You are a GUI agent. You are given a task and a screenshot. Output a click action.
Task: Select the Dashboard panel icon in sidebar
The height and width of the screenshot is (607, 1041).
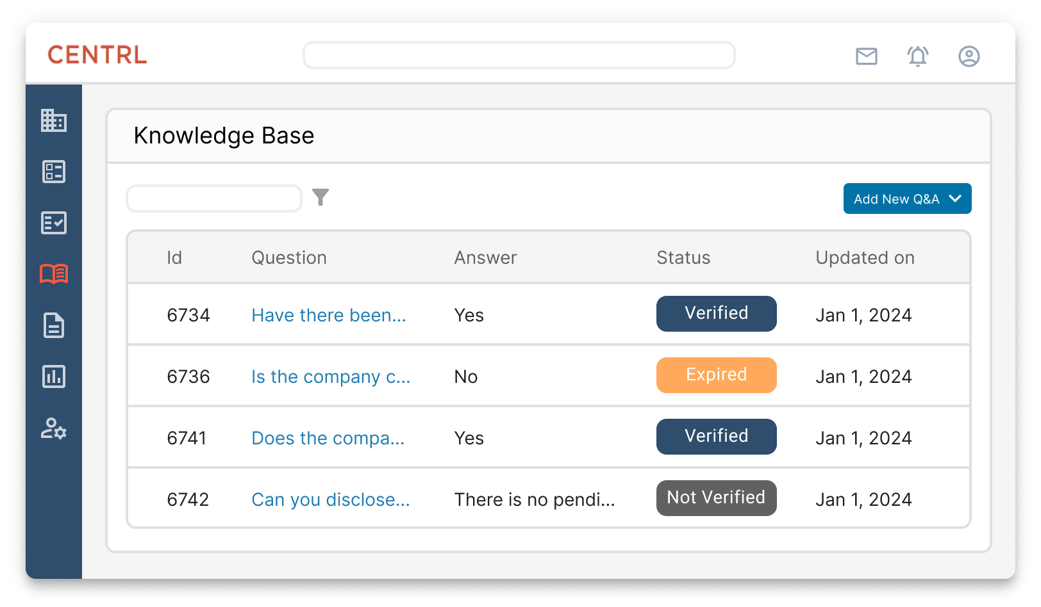click(x=54, y=172)
